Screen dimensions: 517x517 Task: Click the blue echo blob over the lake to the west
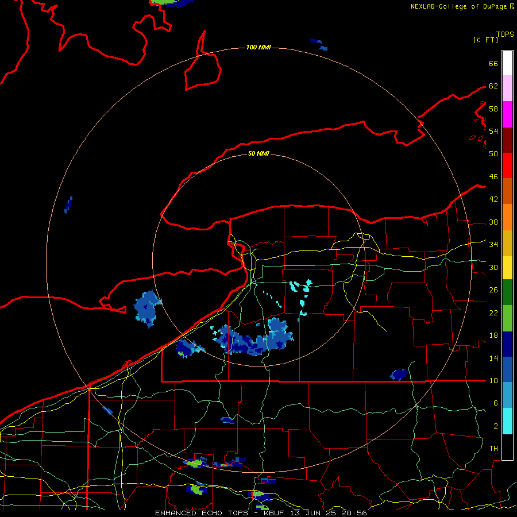[147, 308]
